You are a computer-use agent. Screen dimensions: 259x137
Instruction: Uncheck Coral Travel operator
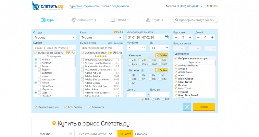pos(176,82)
